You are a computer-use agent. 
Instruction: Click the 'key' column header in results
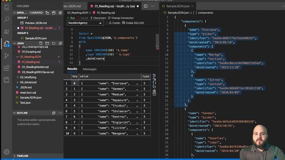point(75,76)
